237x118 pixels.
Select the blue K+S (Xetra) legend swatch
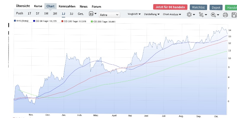tap(15, 21)
